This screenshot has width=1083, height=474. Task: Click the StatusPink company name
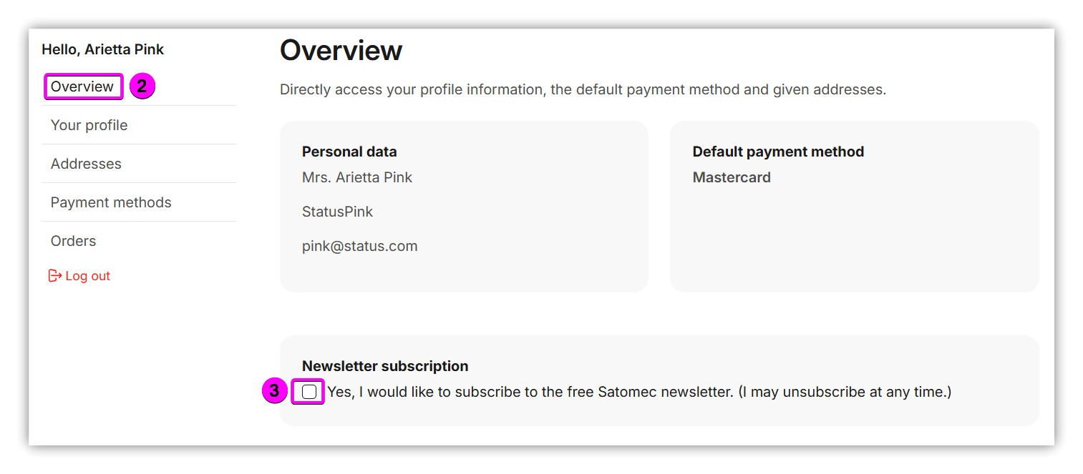(x=337, y=212)
